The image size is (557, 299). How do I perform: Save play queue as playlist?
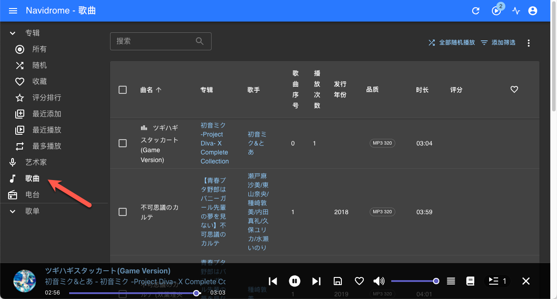coord(338,281)
